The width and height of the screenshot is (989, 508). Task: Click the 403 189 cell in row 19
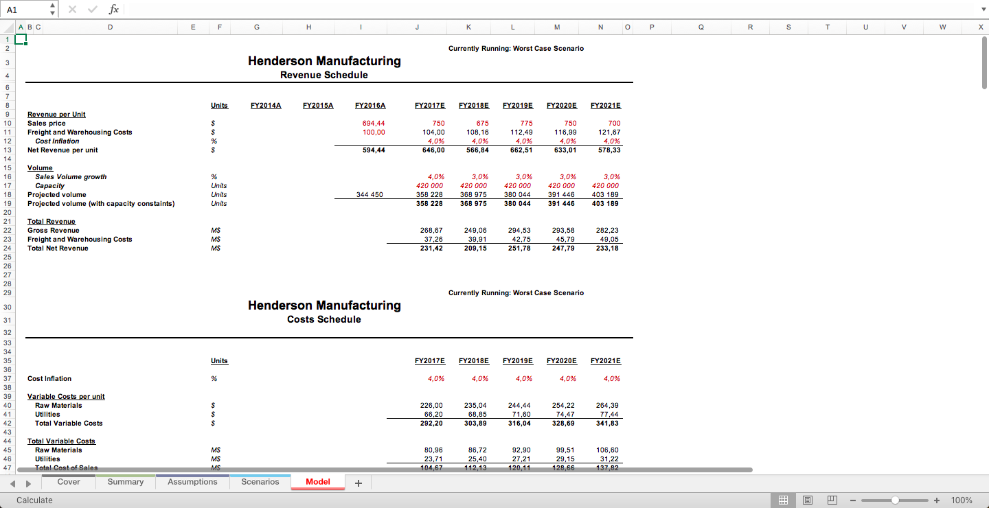pos(606,203)
